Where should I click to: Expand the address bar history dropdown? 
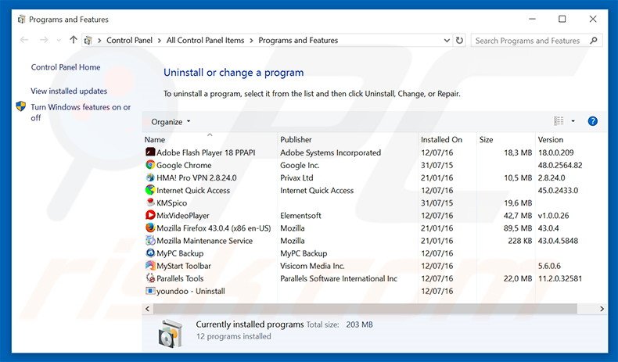447,40
